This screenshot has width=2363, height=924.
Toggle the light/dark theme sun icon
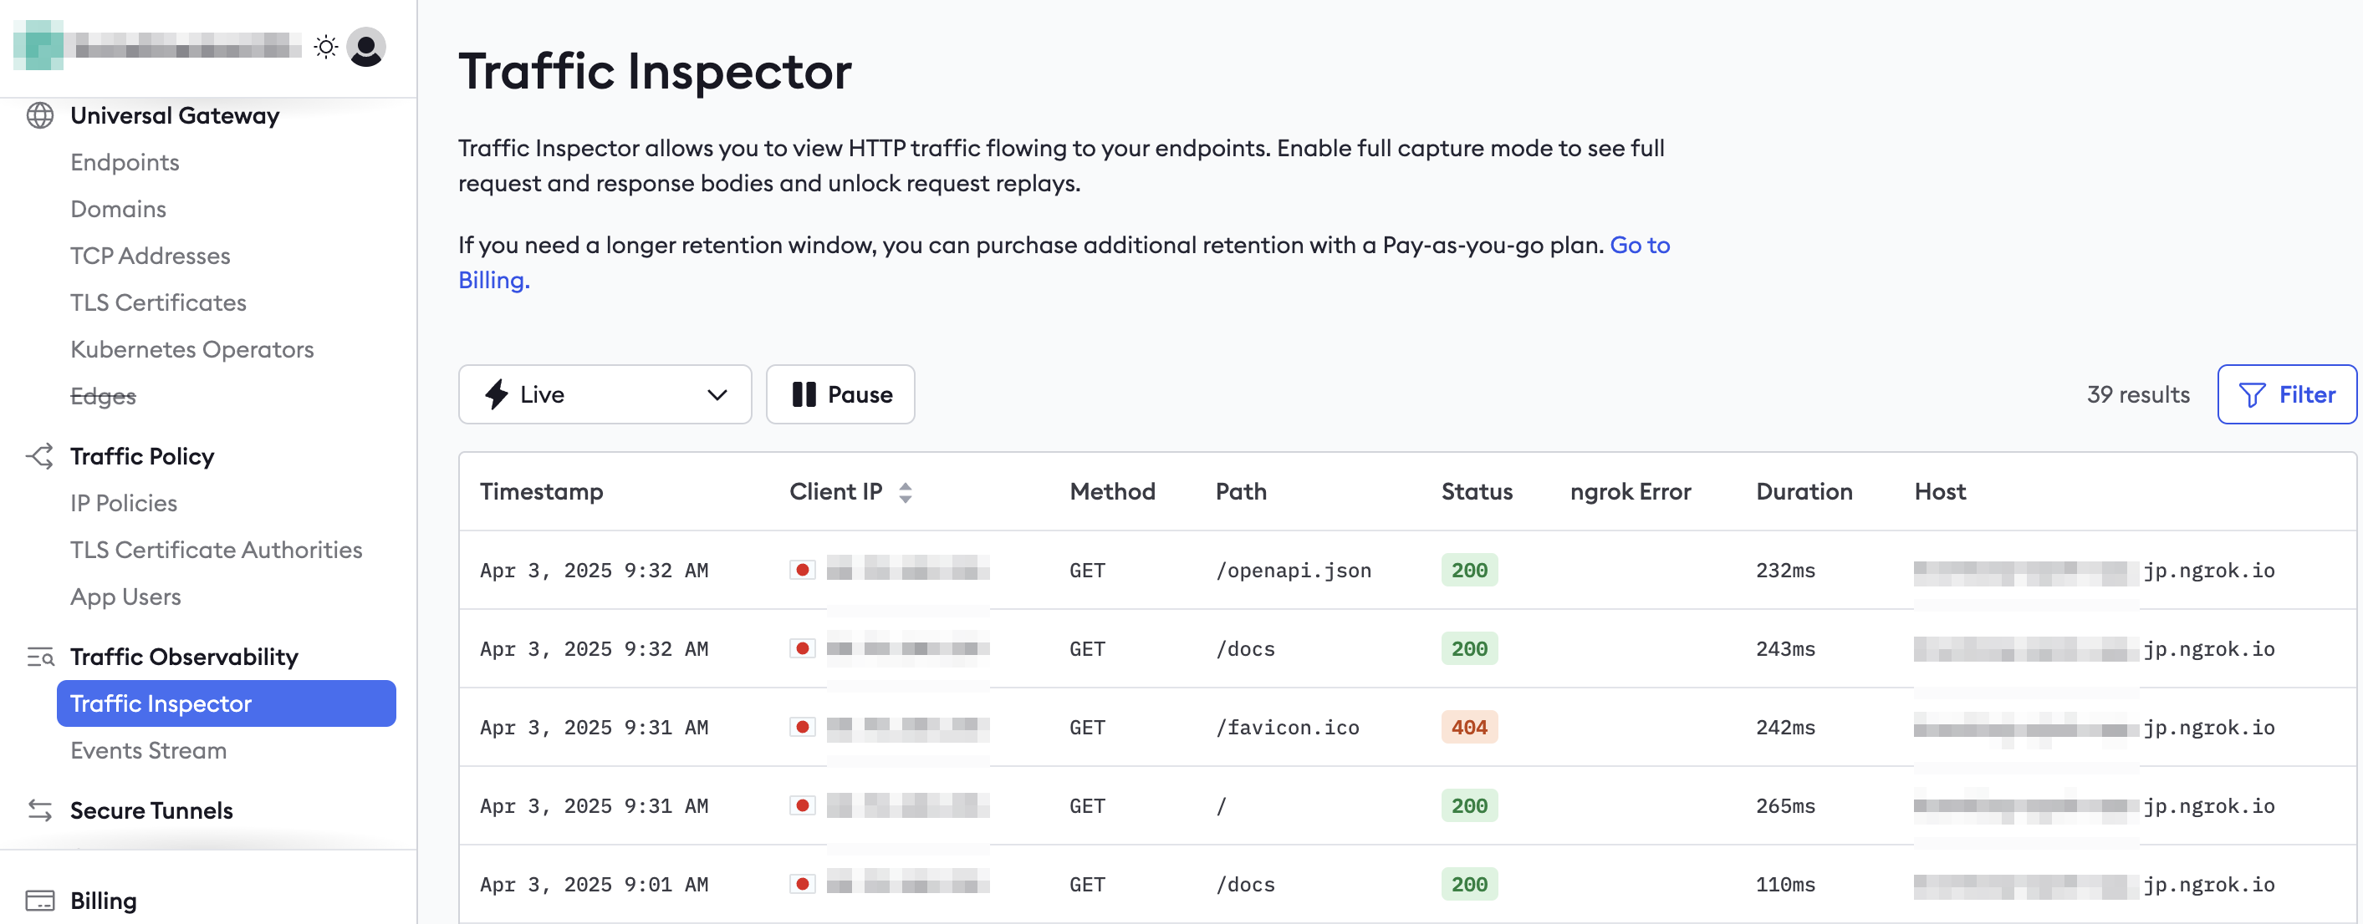(325, 47)
